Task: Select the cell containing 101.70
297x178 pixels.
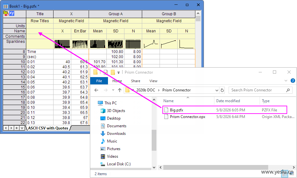Action: click(x=98, y=62)
